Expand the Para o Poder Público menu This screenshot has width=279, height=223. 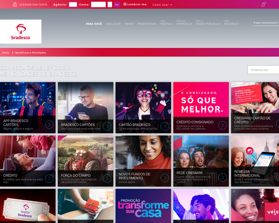click(x=208, y=23)
